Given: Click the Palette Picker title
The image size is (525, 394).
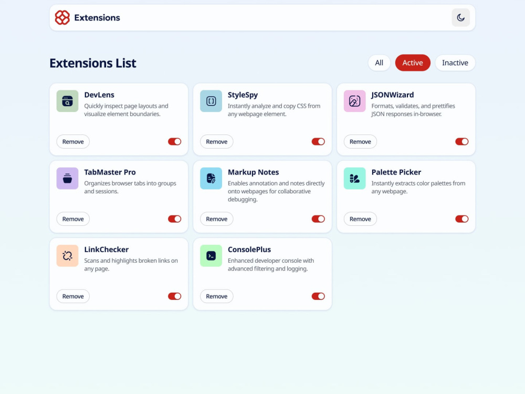Looking at the screenshot, I should tap(396, 172).
